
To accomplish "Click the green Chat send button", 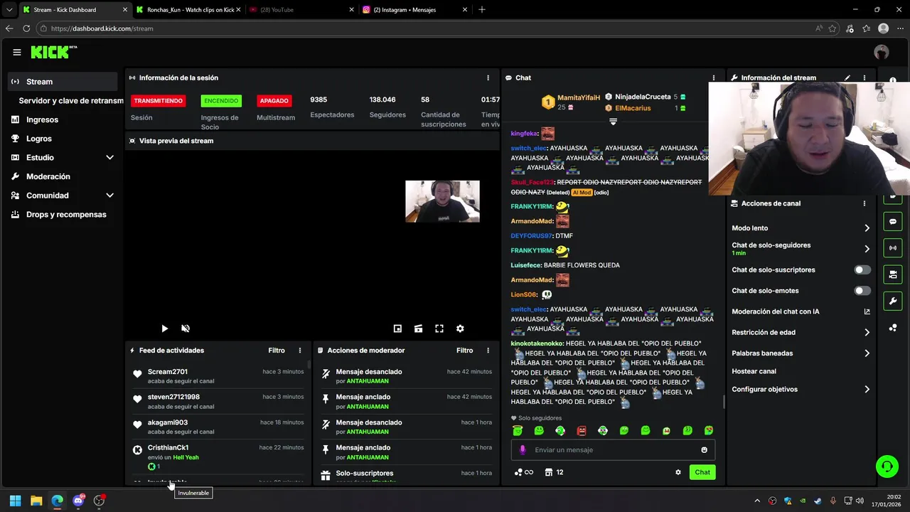I will pyautogui.click(x=702, y=472).
